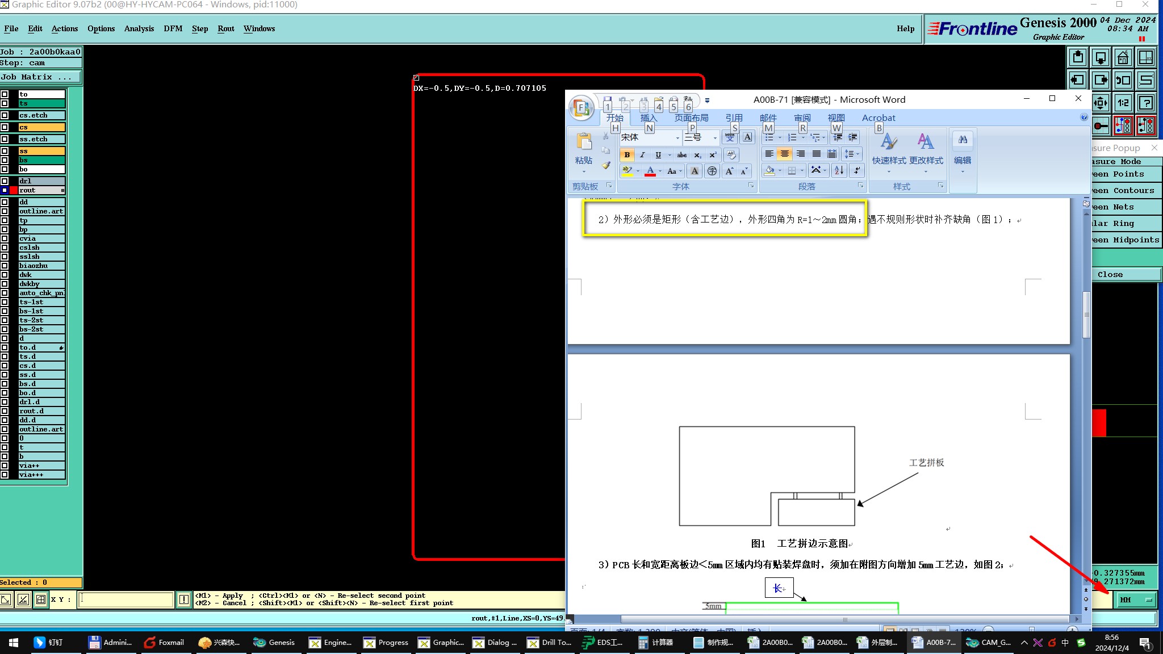The width and height of the screenshot is (1163, 654).
Task: Click the four-way pan arrows icon
Action: point(1100,103)
